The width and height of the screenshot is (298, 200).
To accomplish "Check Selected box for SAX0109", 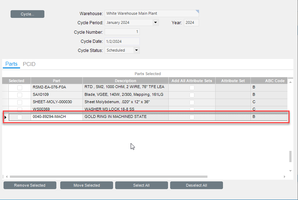I will [x=20, y=95].
